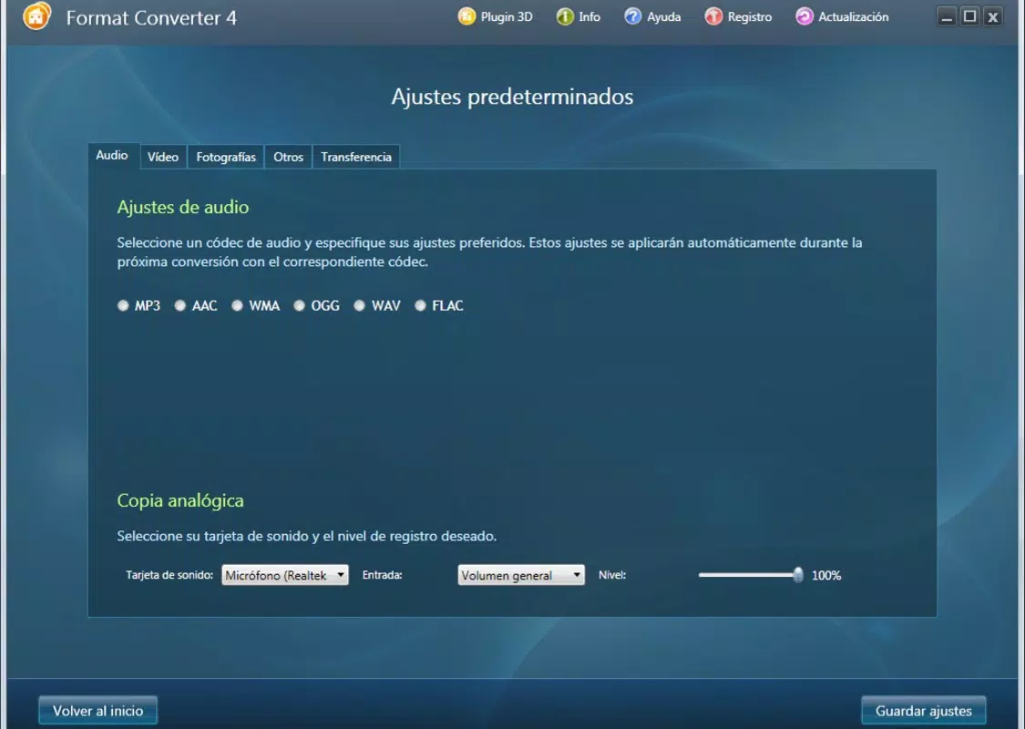This screenshot has width=1025, height=729.
Task: Close the Format Converter window
Action: 992,16
